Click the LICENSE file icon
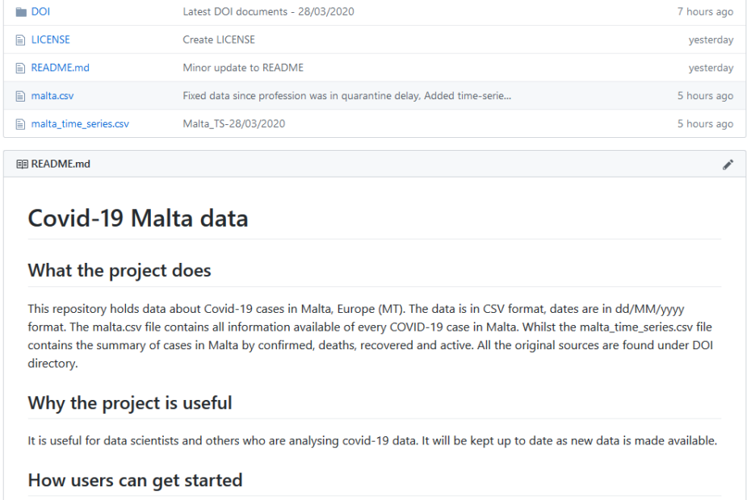Screen dimensions: 751x500 pyautogui.click(x=21, y=40)
